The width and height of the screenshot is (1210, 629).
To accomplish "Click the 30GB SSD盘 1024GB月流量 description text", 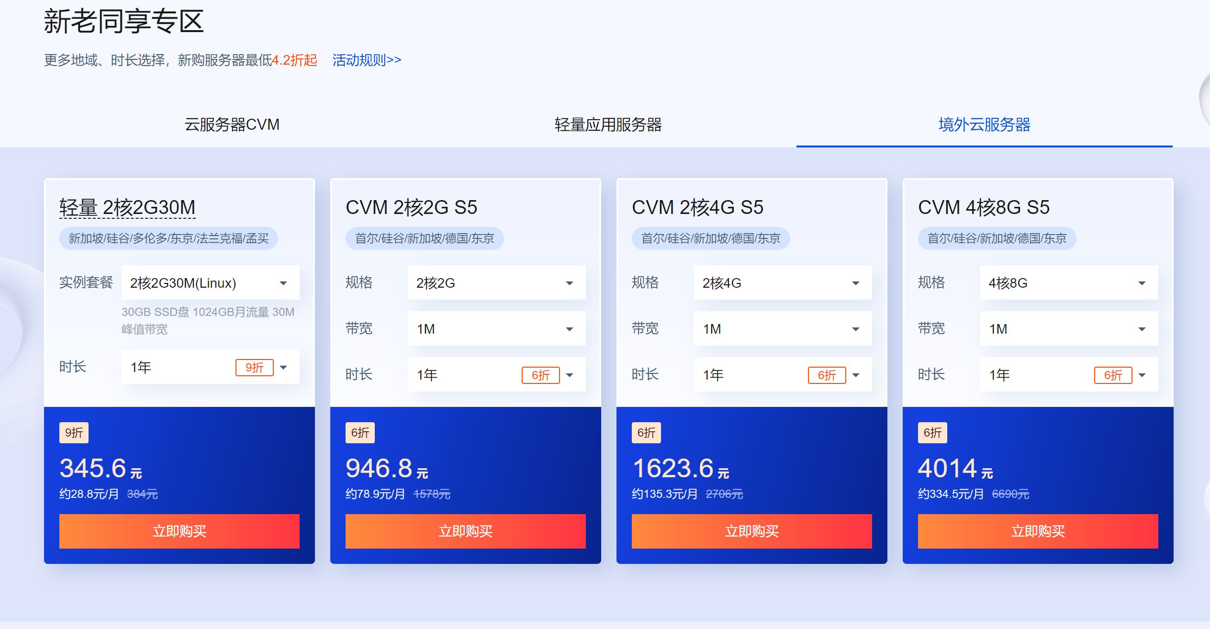I will [x=208, y=320].
